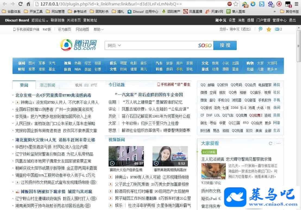
Task: Switch to the 浙江新闻 tab
Action: 47,85
